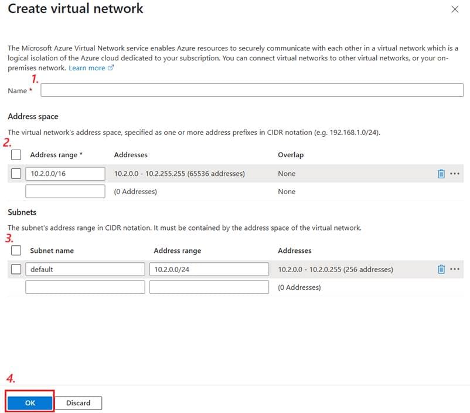Viewport: 470px width, 413px height.
Task: Open the Learn more link
Action: click(x=87, y=68)
